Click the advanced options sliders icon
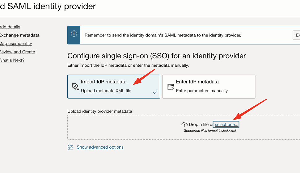The image size is (300, 173). [x=70, y=147]
